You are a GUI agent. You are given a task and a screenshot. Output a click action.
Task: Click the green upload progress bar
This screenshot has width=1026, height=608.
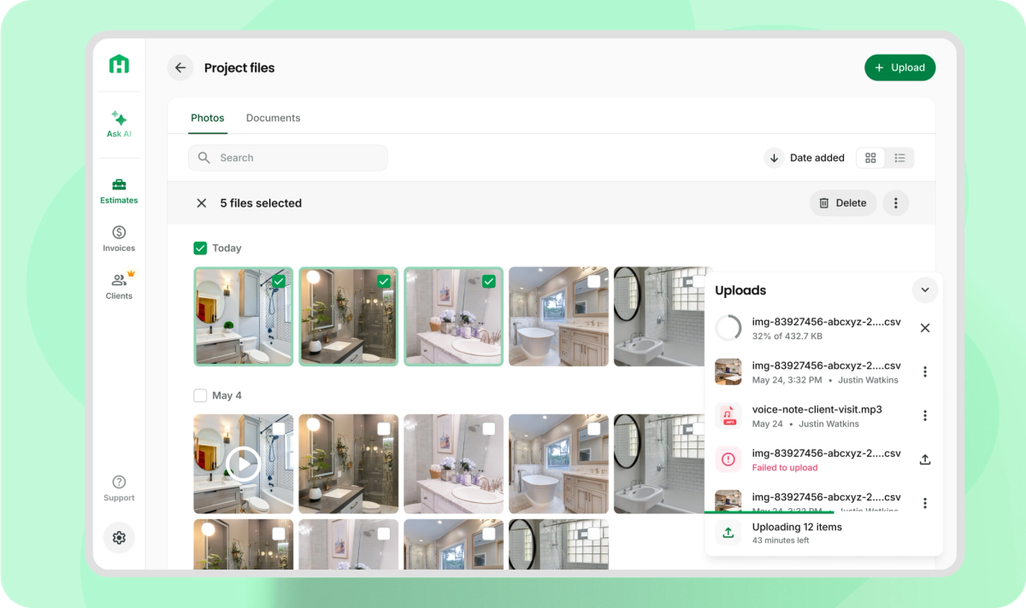(x=769, y=512)
